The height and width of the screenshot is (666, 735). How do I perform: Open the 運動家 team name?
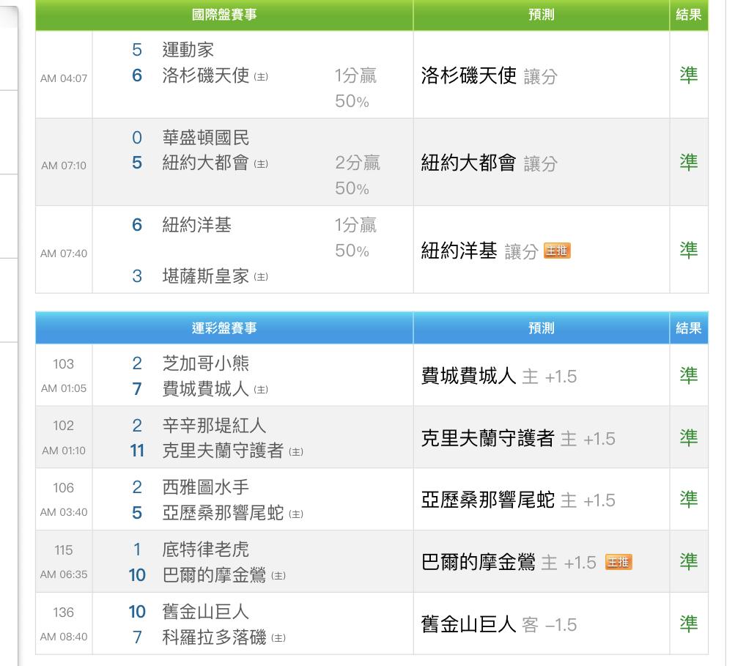click(188, 50)
